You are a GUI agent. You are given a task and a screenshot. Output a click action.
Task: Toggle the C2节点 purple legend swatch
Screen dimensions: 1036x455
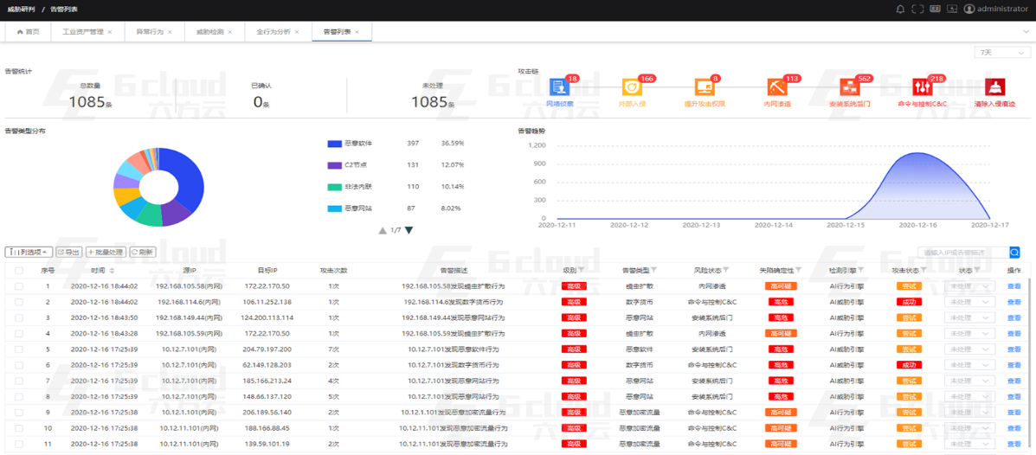tap(334, 165)
